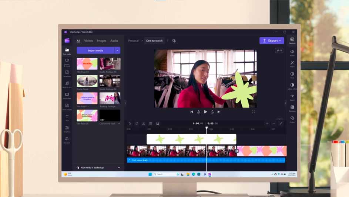Enter fullscreen preview mode
Screen dimensions: 349x197
(253, 112)
